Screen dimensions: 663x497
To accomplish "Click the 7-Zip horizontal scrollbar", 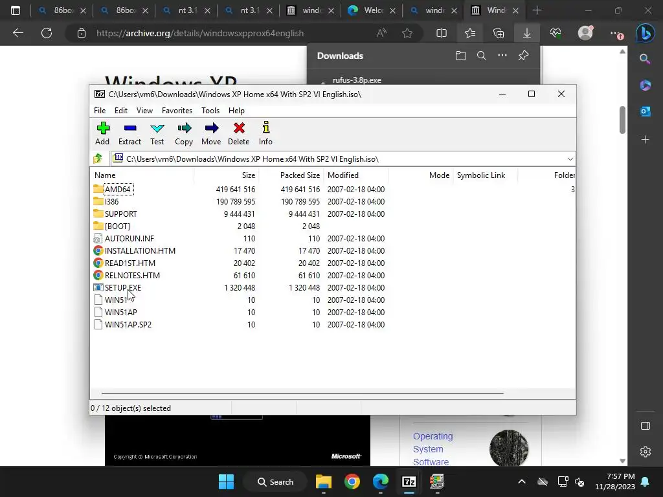I will (302, 393).
